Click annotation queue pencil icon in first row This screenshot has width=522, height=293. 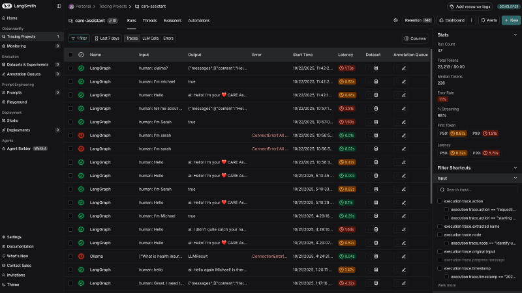[403, 68]
